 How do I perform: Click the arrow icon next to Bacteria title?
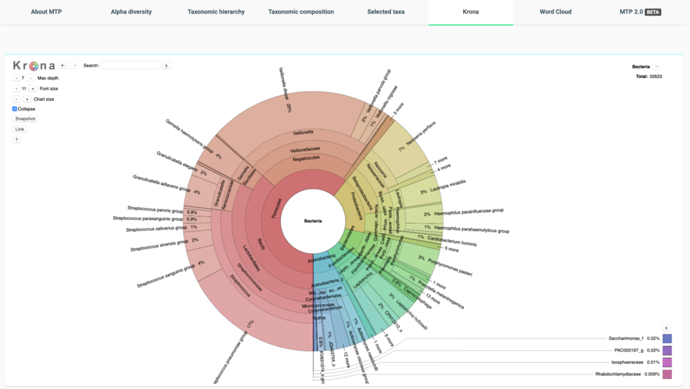pyautogui.click(x=657, y=67)
